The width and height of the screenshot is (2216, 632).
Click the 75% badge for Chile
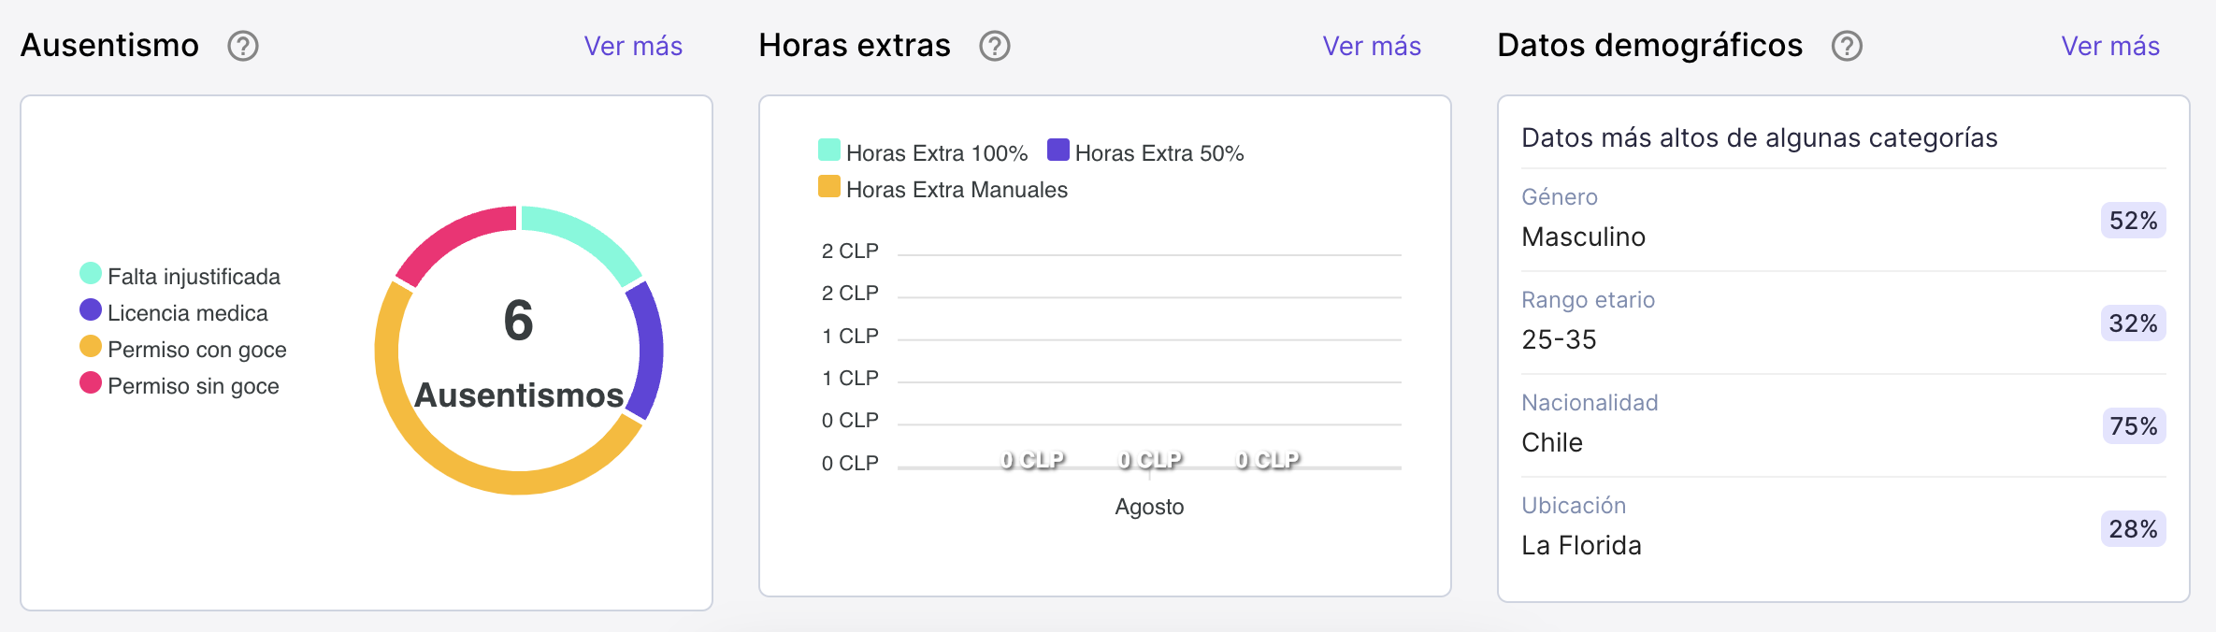point(2133,426)
